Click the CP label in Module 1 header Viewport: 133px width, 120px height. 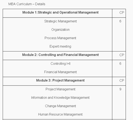pyautogui.click(x=122, y=12)
